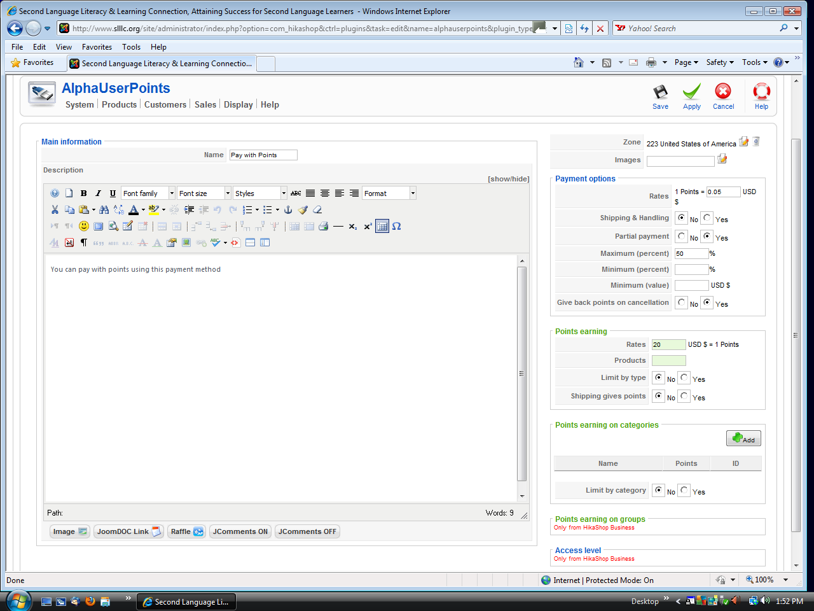
Task: Click the Preview magnifier icon
Action: [113, 227]
